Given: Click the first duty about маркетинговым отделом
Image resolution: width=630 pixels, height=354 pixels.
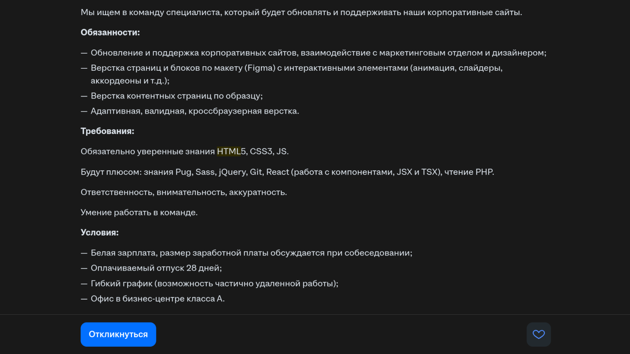Looking at the screenshot, I should click(x=318, y=53).
